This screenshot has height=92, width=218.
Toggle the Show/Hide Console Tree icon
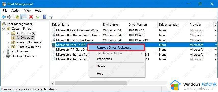point(23,17)
